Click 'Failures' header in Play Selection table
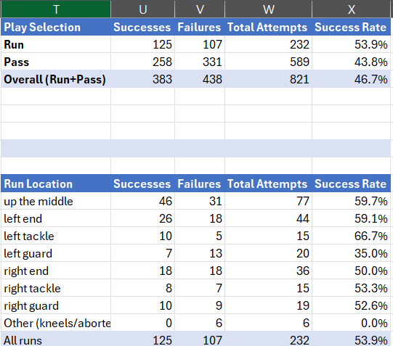The width and height of the screenshot is (393, 346). [x=200, y=27]
